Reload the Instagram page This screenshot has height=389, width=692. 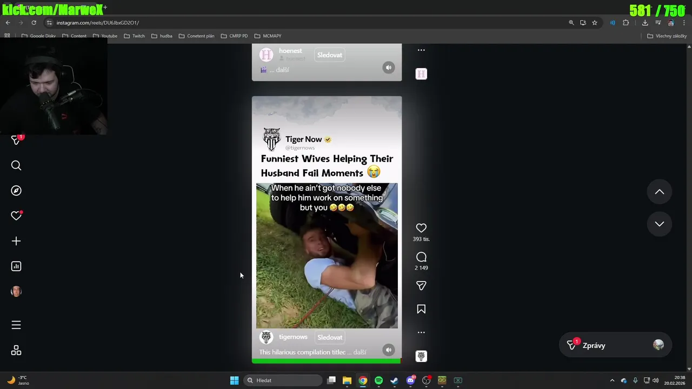[x=34, y=23]
